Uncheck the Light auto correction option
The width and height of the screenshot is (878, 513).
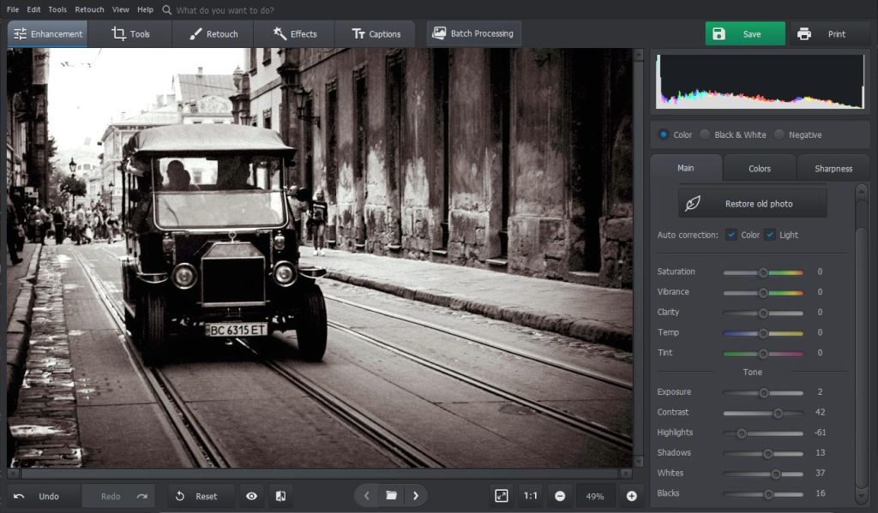(770, 235)
